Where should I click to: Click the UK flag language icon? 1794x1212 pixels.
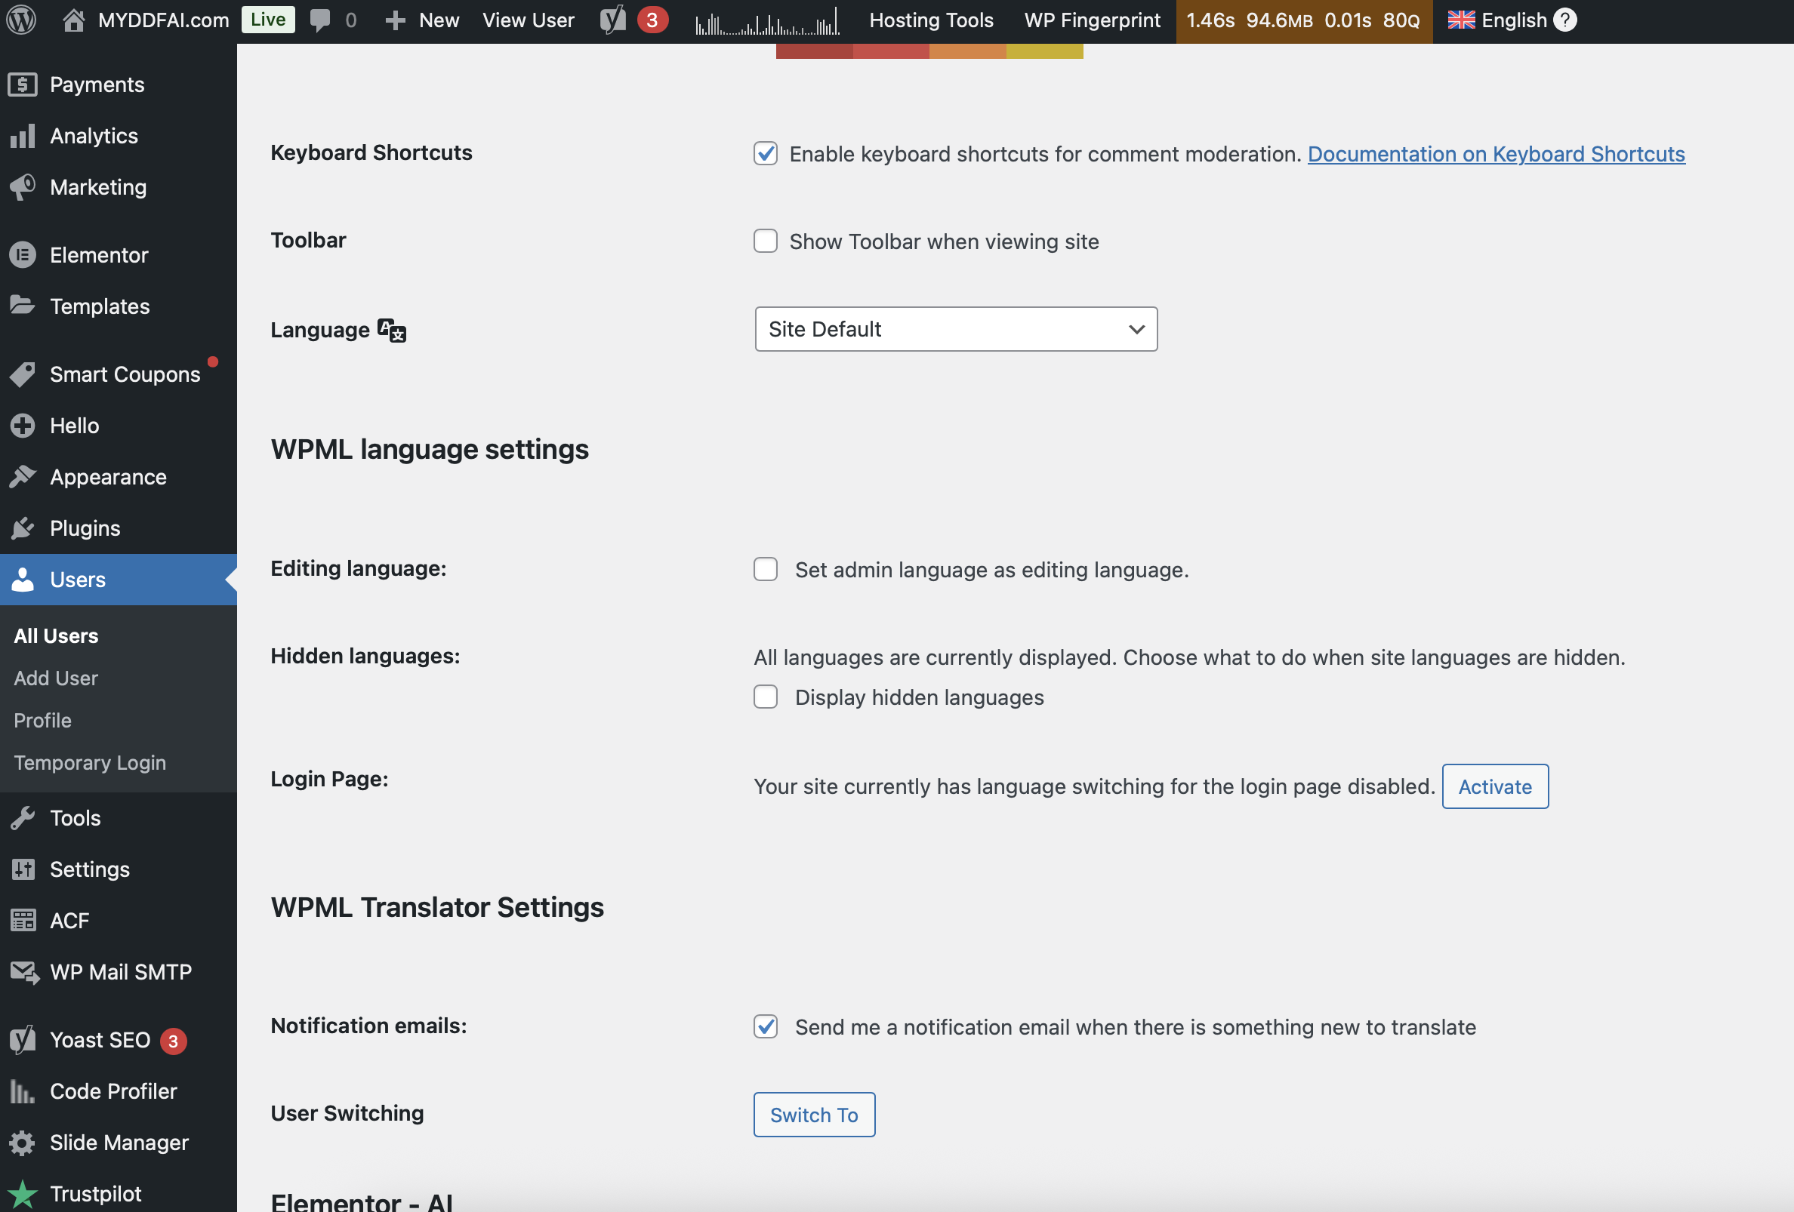1461,20
